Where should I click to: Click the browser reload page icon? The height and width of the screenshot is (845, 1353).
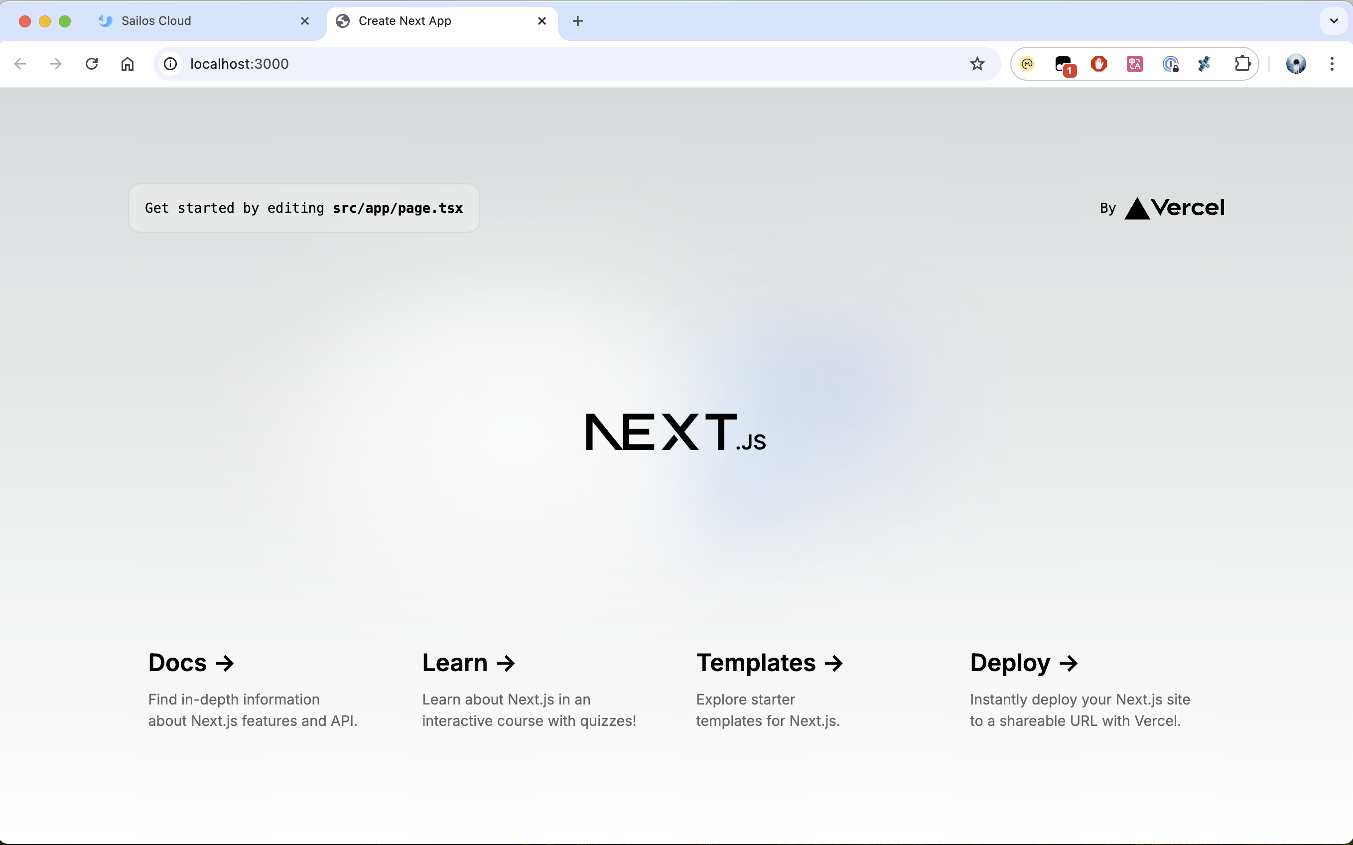click(92, 64)
